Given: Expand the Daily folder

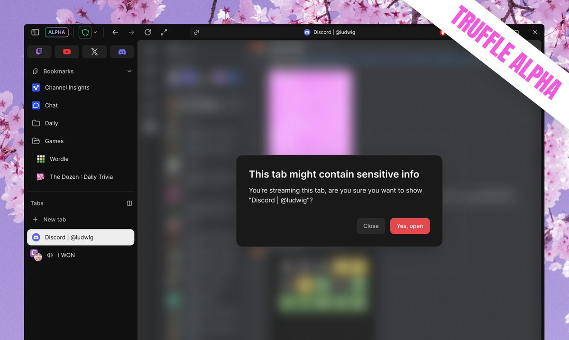Looking at the screenshot, I should [x=81, y=123].
